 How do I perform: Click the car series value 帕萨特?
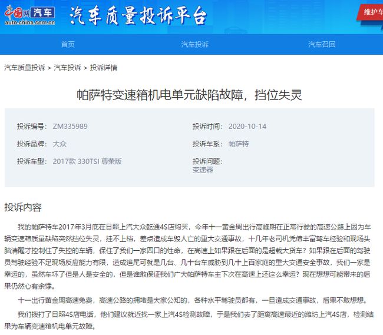tap(239, 144)
